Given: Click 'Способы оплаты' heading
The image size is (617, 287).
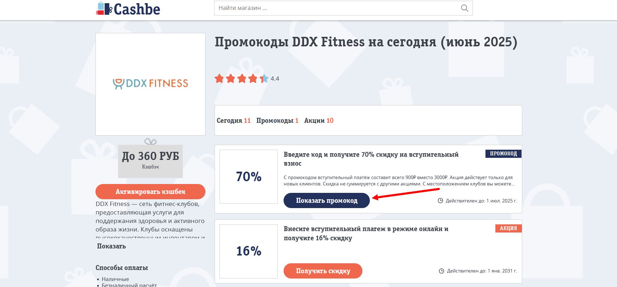Looking at the screenshot, I should tap(122, 268).
